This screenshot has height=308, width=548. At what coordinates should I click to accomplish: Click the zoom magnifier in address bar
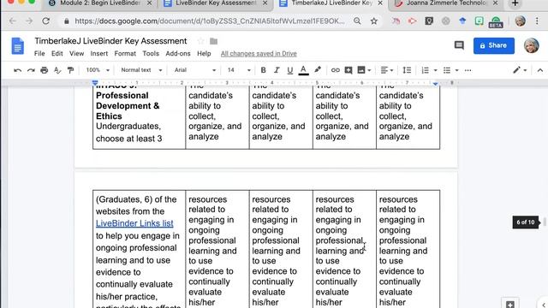tap(357, 21)
